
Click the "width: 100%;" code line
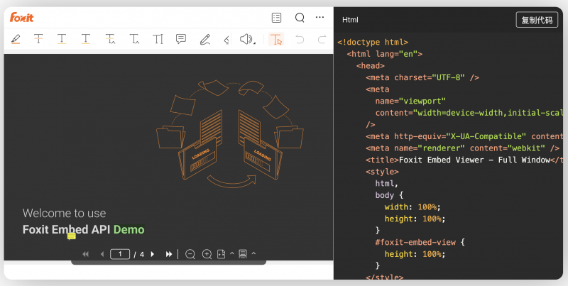(x=413, y=207)
